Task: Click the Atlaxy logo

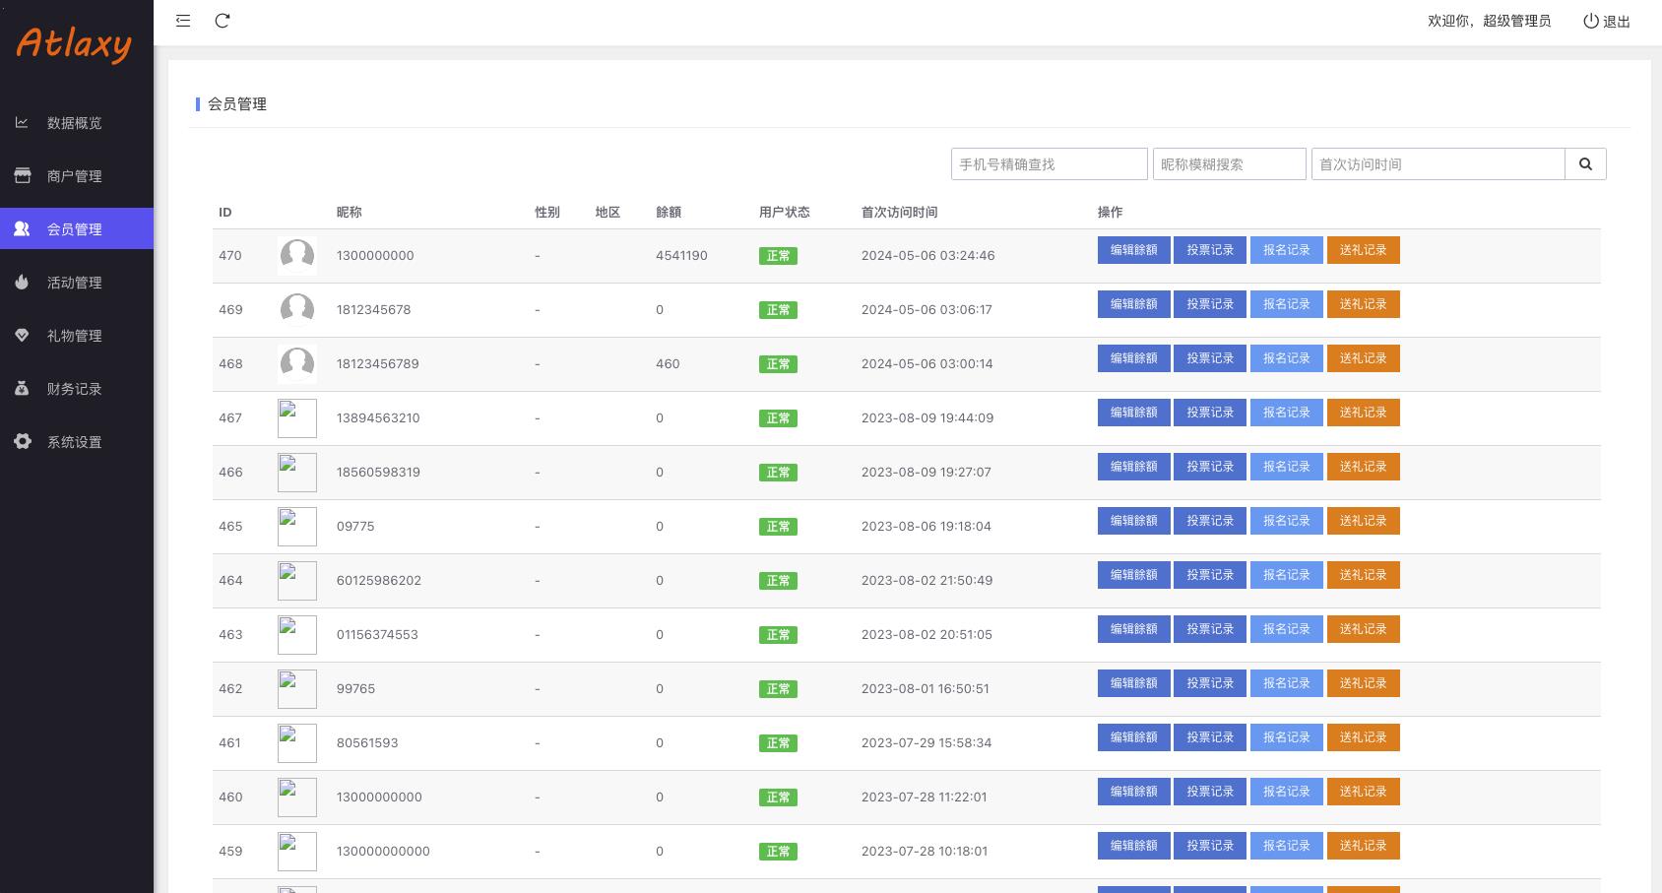Action: pyautogui.click(x=75, y=43)
